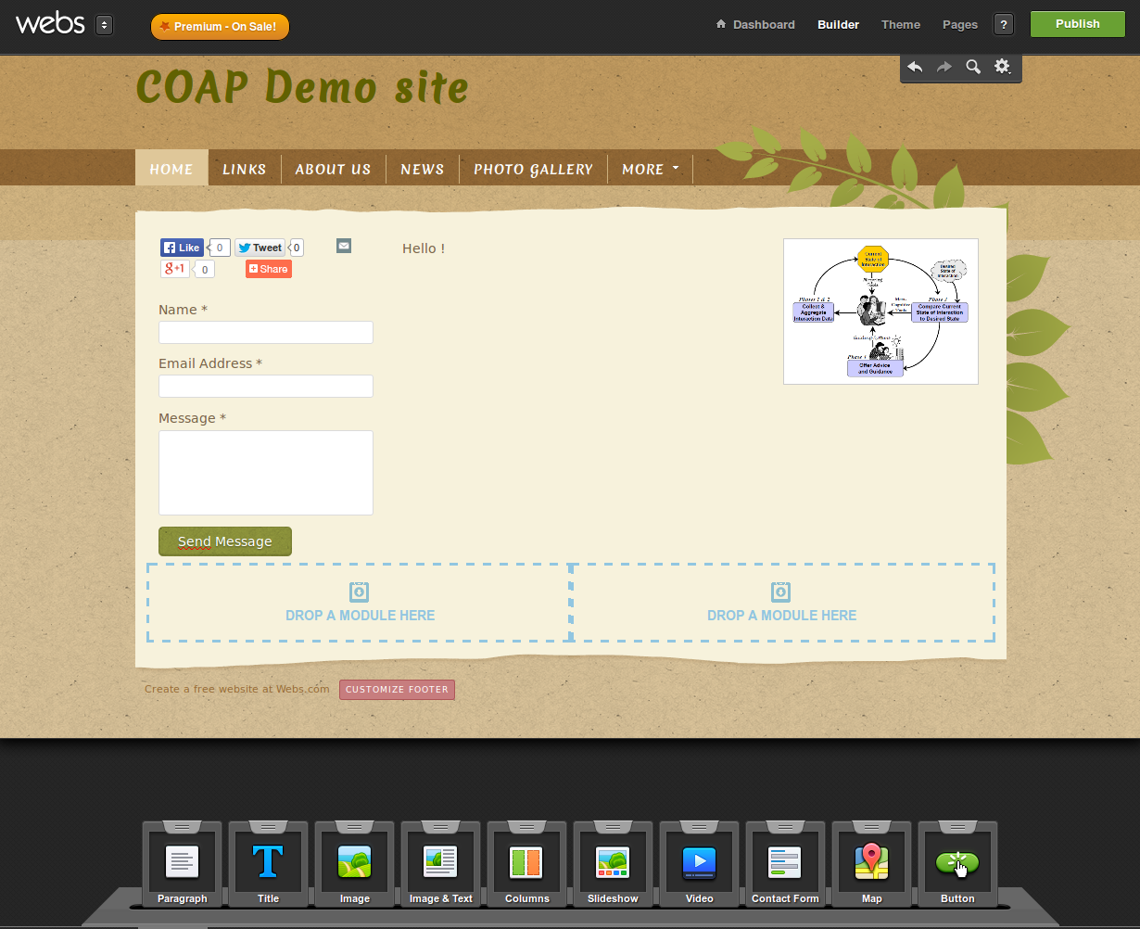Open the settings gear in builder toolbar

pyautogui.click(x=1002, y=67)
